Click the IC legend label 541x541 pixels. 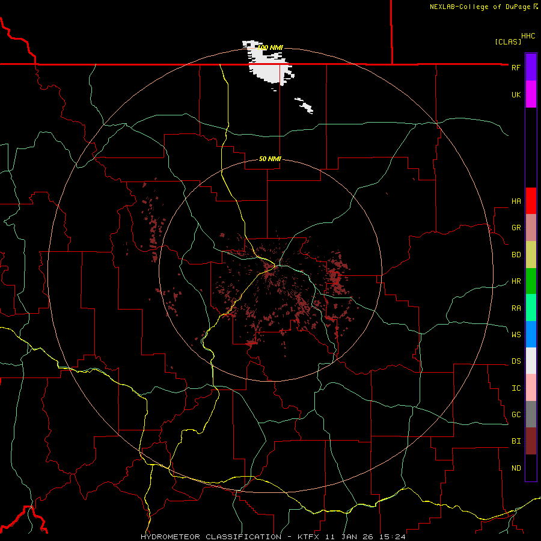point(516,388)
